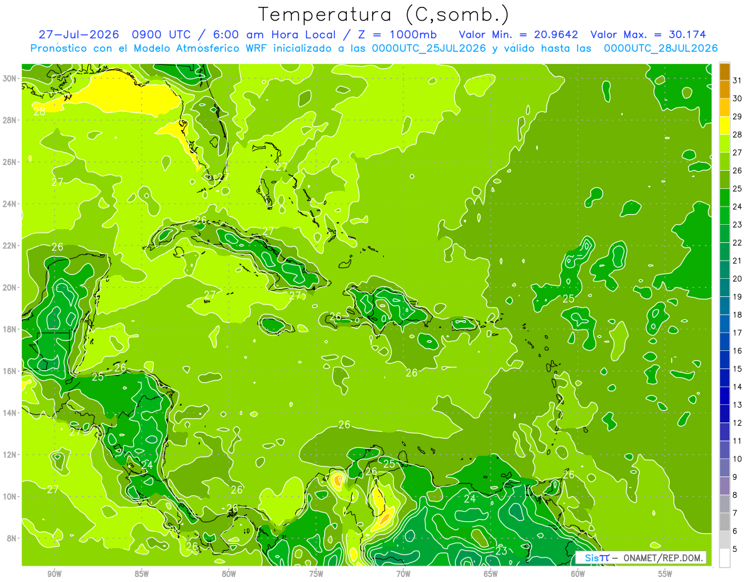Click the 65W longitude axis label
Screen dimensions: 754x582
[x=491, y=574]
